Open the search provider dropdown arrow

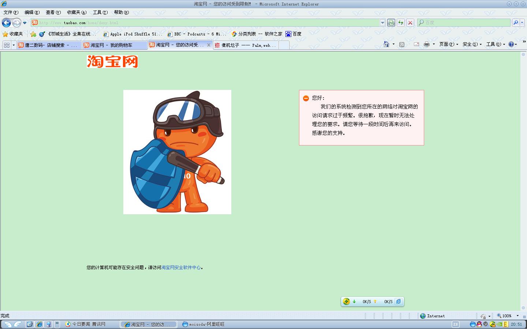click(522, 23)
